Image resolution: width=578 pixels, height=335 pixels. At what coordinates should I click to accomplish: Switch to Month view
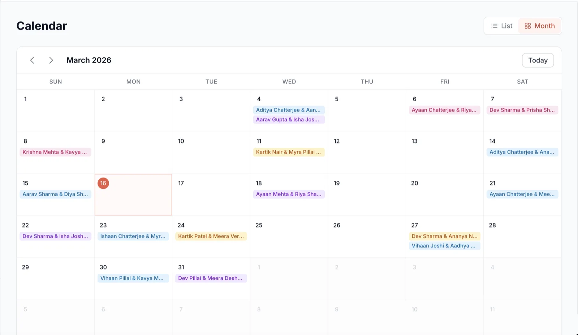click(x=539, y=26)
